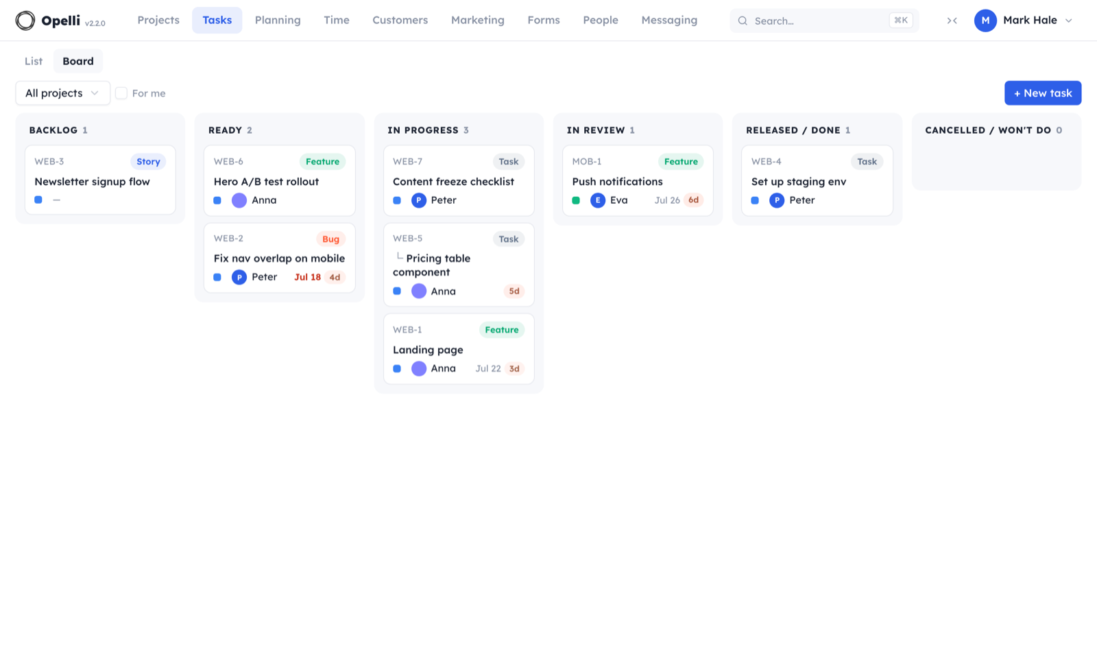1097x655 pixels.
Task: Click the search magnifier icon
Action: (743, 21)
